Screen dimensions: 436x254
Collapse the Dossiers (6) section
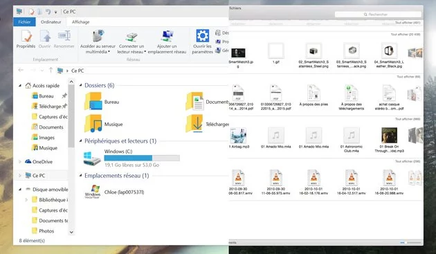point(81,85)
